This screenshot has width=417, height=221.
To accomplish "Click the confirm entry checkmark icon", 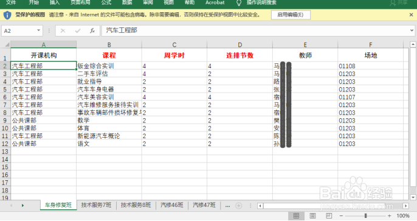I will tap(78, 31).
